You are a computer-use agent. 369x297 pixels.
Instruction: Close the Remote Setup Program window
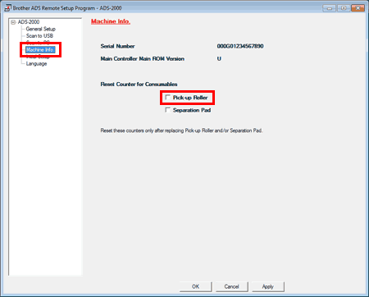point(358,8)
